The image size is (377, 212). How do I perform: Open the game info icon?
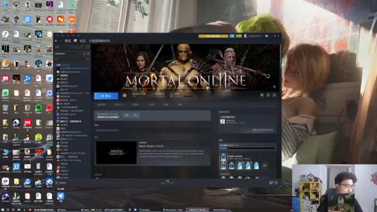pyautogui.click(x=268, y=95)
